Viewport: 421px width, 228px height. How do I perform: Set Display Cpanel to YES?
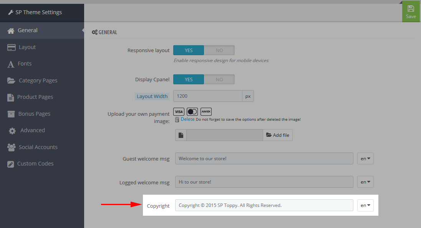pos(189,80)
